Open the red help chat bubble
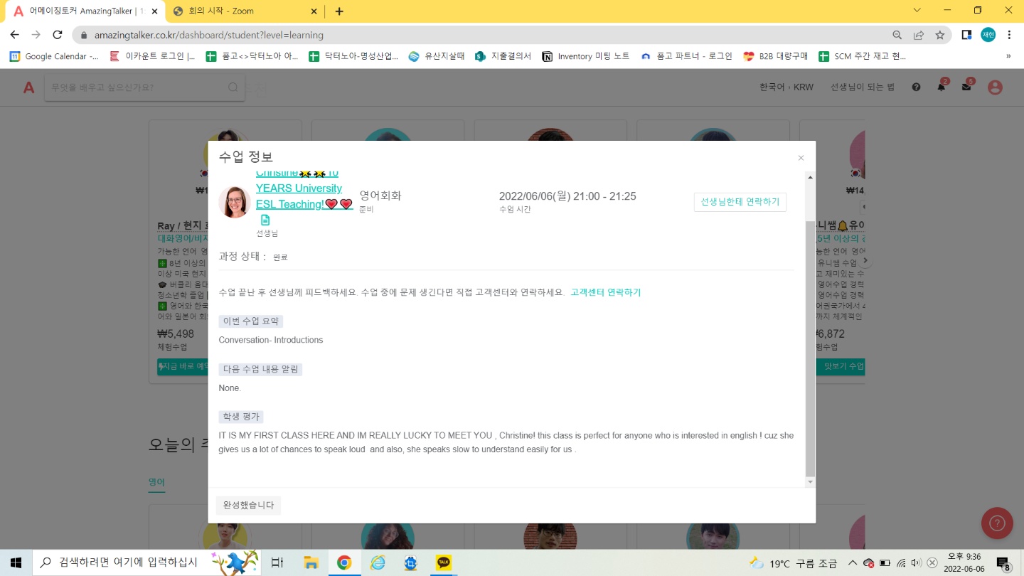The height and width of the screenshot is (576, 1024). click(x=997, y=523)
